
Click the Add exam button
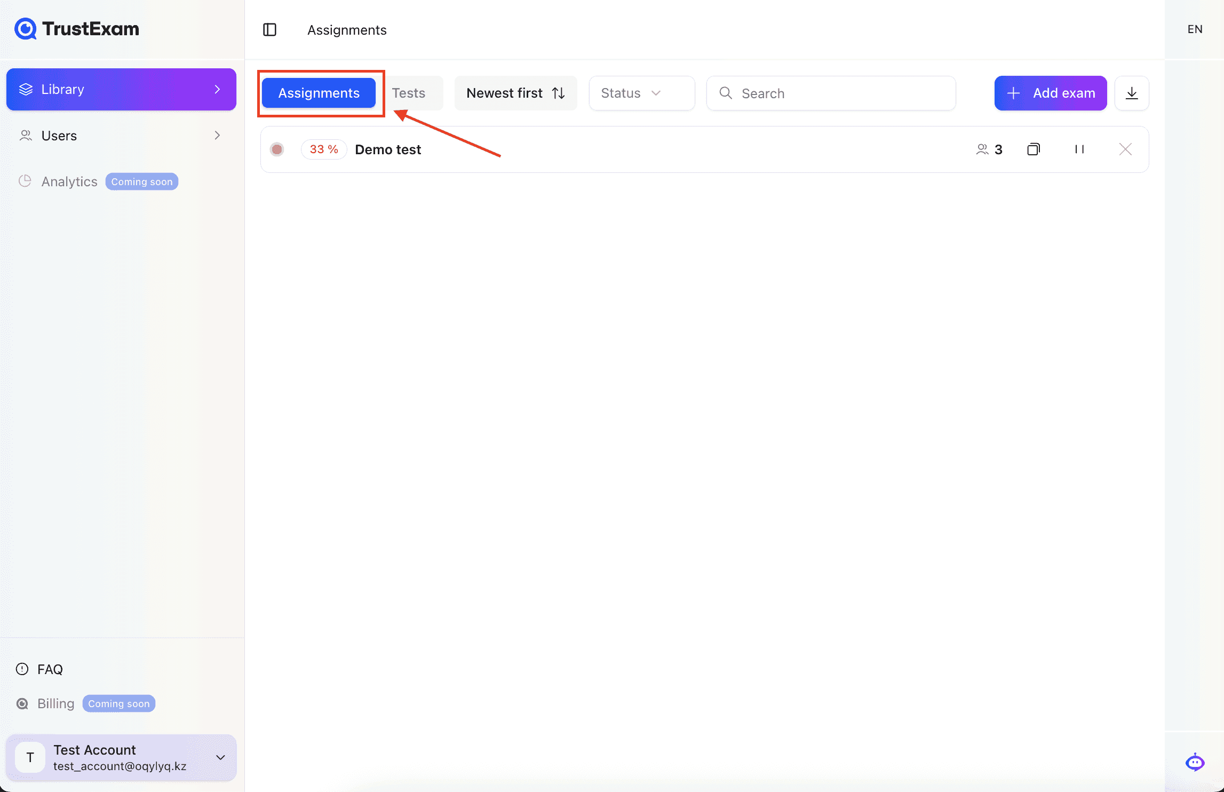[x=1051, y=93]
